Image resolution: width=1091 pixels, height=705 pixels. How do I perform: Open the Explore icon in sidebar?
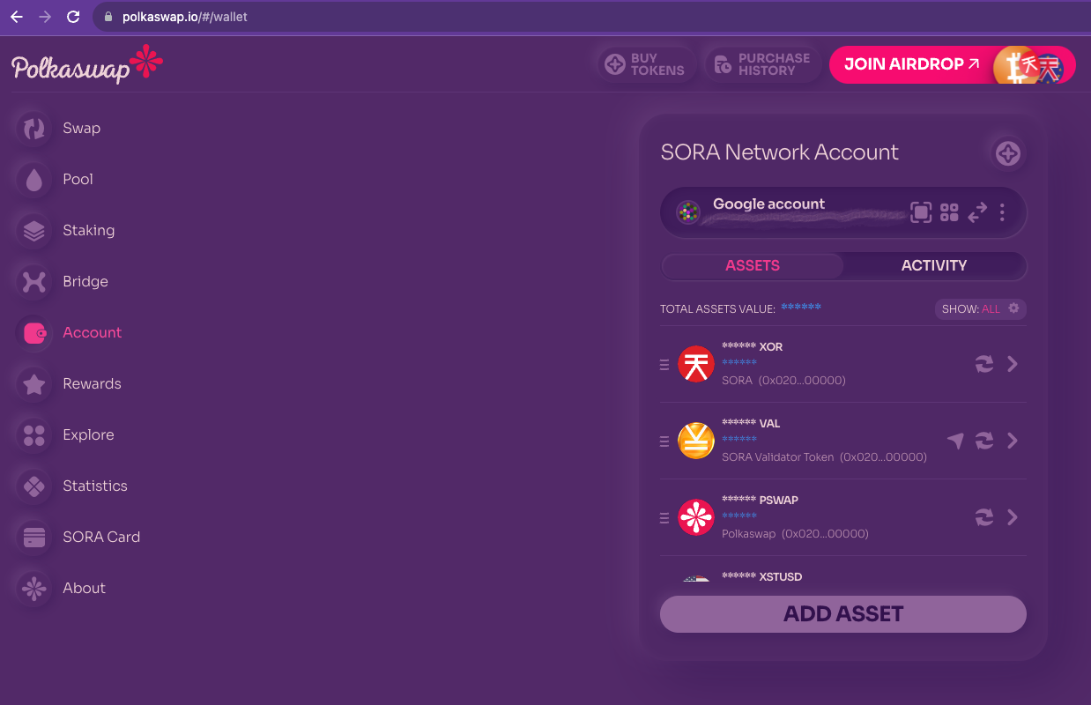[x=34, y=435]
